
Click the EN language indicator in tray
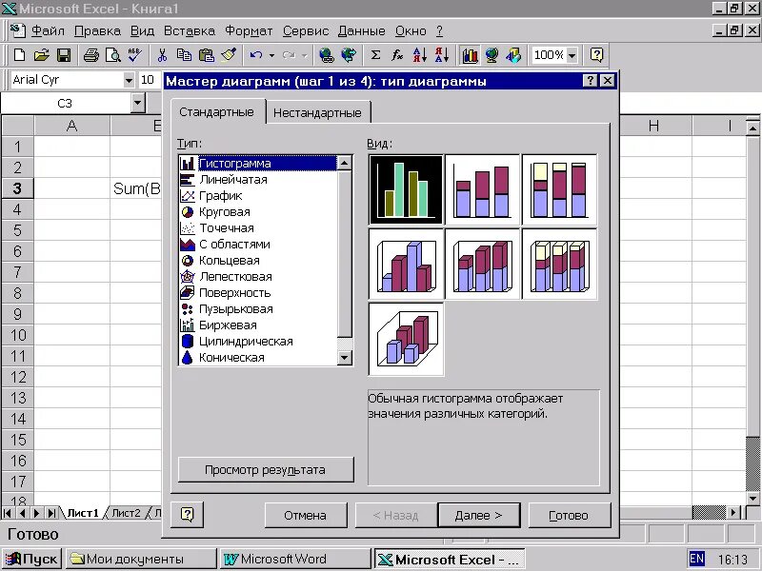[x=696, y=559]
